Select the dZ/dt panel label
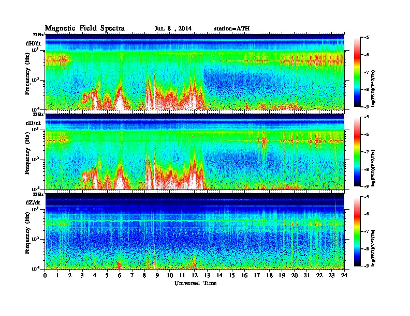This screenshot has width=410, height=316. [x=33, y=202]
